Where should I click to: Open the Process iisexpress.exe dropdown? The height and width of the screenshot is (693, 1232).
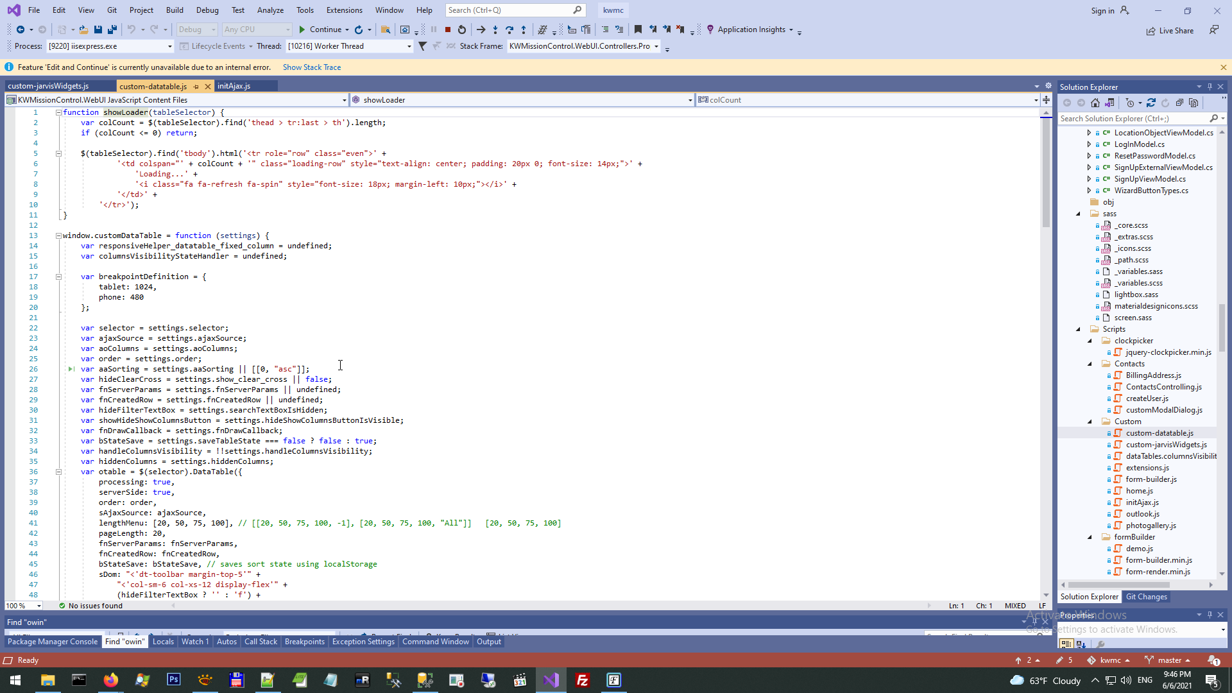coord(170,46)
